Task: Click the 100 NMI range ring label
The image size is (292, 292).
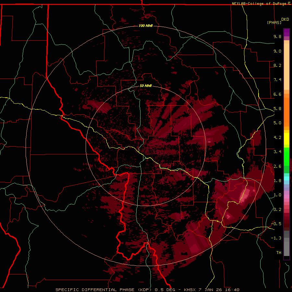Action: click(146, 26)
